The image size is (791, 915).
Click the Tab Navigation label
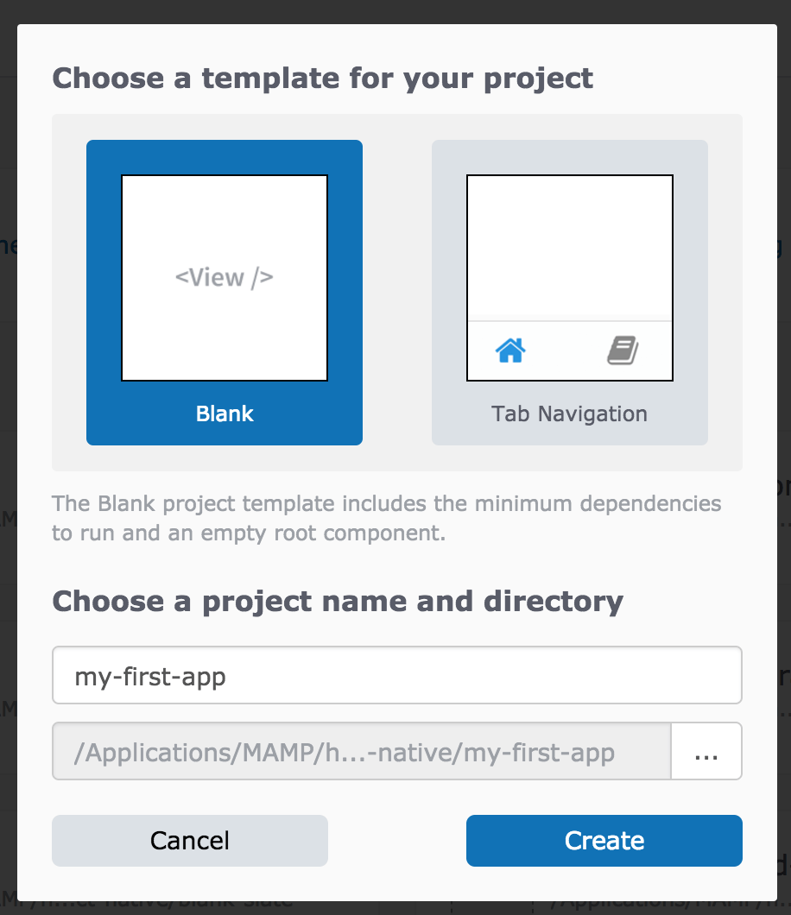point(569,413)
